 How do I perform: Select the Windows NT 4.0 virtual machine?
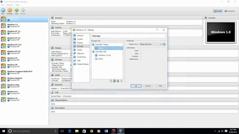pos(24,52)
